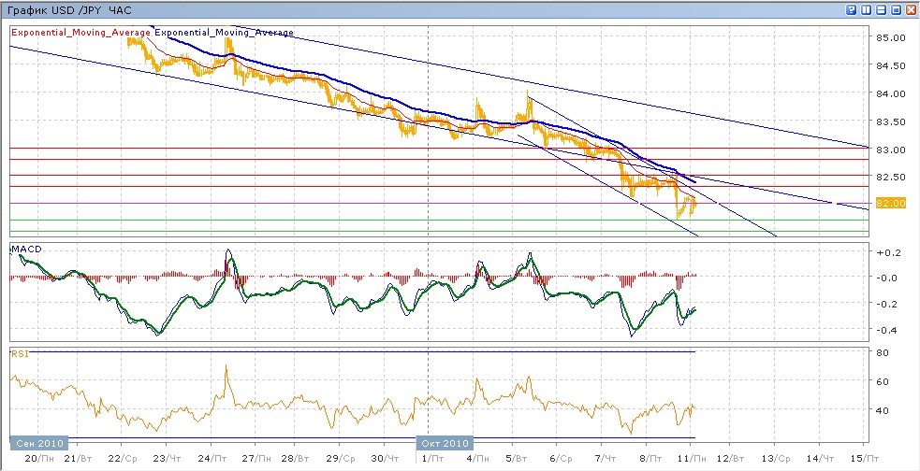Maximize the chart window
The image size is (920, 471).
(x=896, y=9)
